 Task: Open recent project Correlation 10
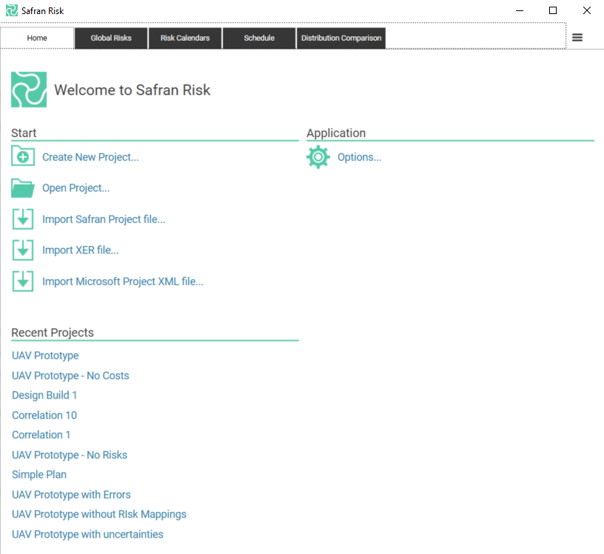[44, 415]
